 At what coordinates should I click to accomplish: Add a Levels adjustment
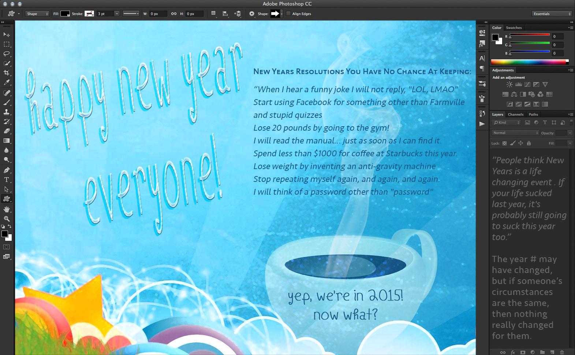click(x=518, y=85)
